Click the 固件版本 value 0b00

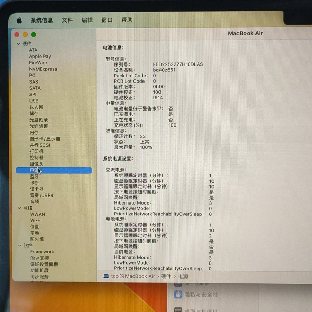(x=159, y=87)
